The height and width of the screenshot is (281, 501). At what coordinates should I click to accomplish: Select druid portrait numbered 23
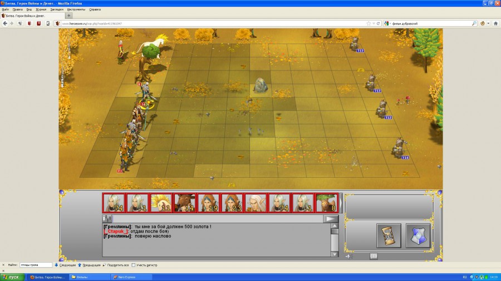(x=232, y=203)
